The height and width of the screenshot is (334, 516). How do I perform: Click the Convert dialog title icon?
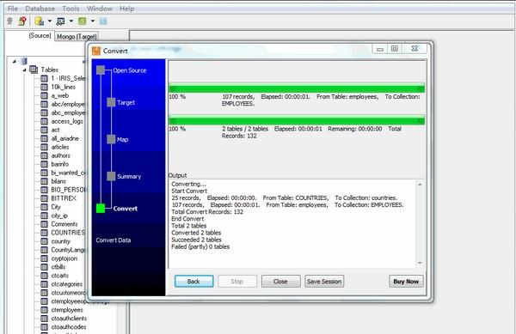96,51
